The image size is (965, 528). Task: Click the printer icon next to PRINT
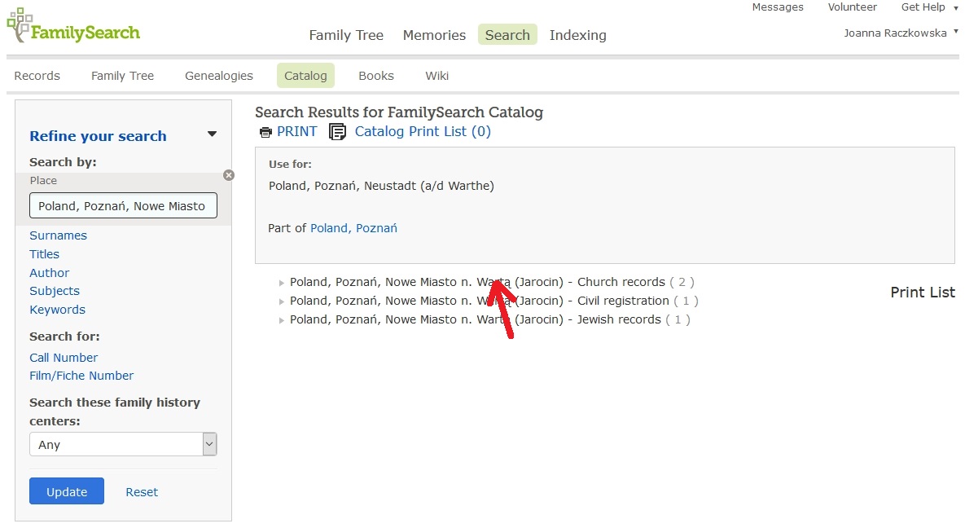coord(265,132)
